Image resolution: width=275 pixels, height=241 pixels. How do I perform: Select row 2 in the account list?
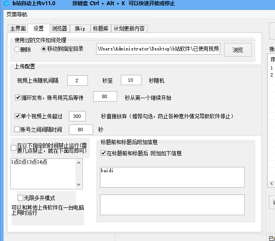272,75
